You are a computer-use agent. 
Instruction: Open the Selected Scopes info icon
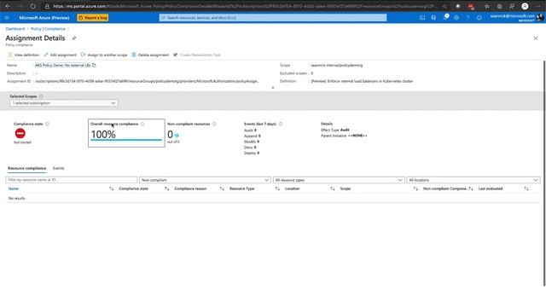[x=41, y=96]
